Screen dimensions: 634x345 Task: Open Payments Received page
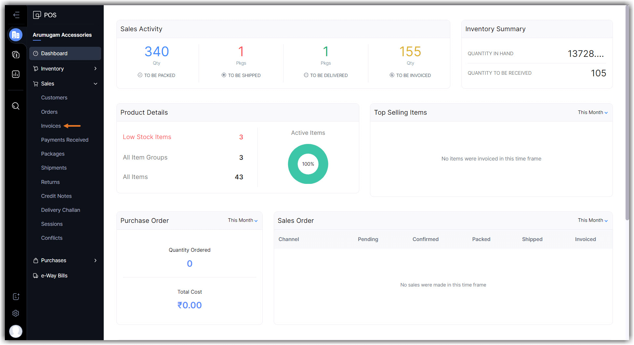(65, 140)
